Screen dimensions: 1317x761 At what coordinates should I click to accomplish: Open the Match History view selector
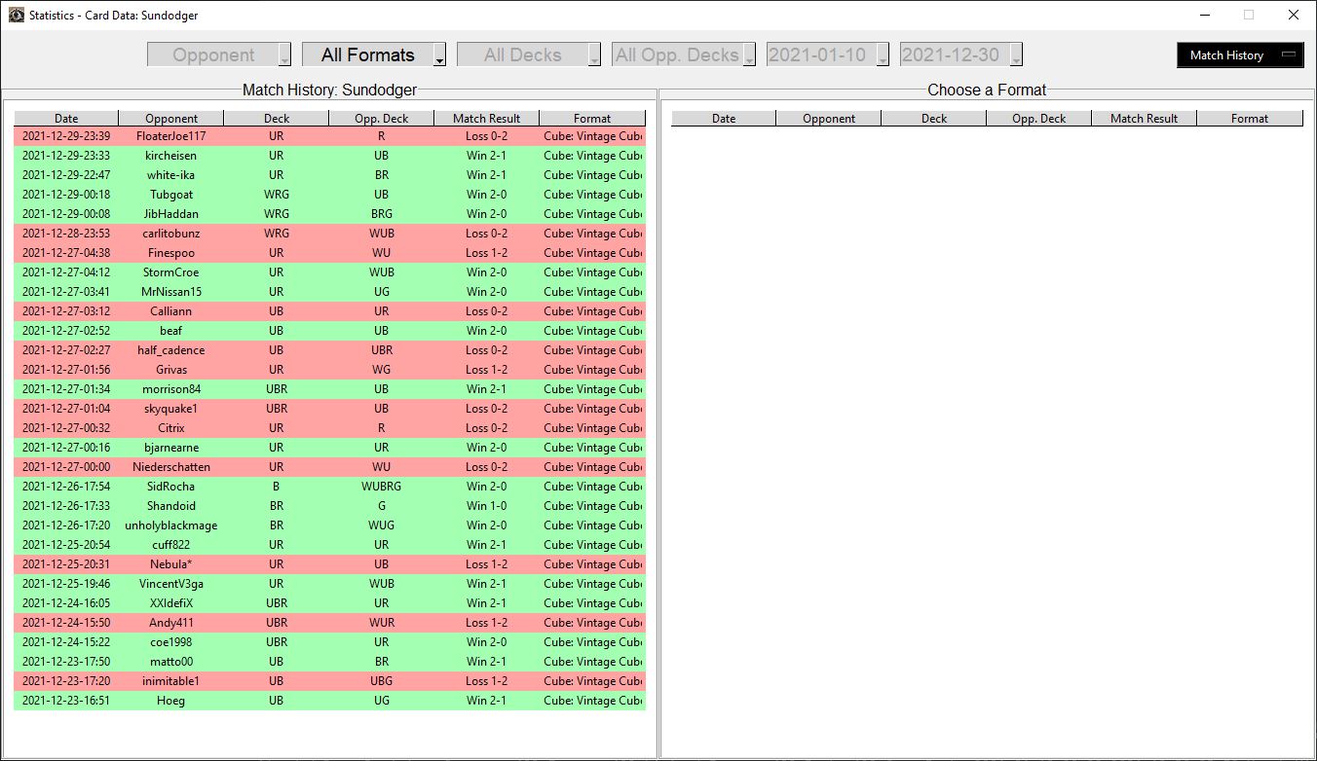(1240, 55)
